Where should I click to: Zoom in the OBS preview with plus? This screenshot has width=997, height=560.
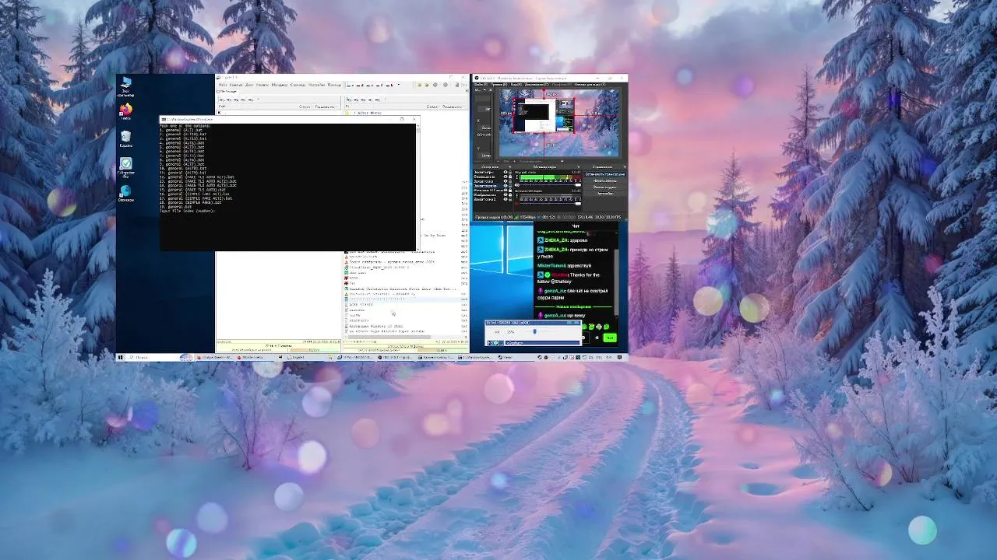tap(514, 161)
